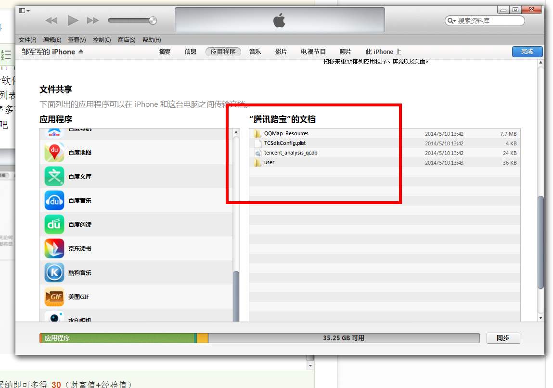Open the 商店(S) menu
Viewport: 553px width, 388px height.
tap(127, 40)
